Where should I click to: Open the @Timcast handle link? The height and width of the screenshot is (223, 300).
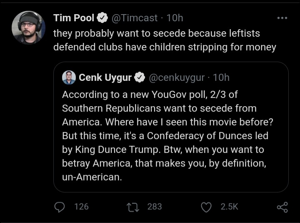(135, 18)
